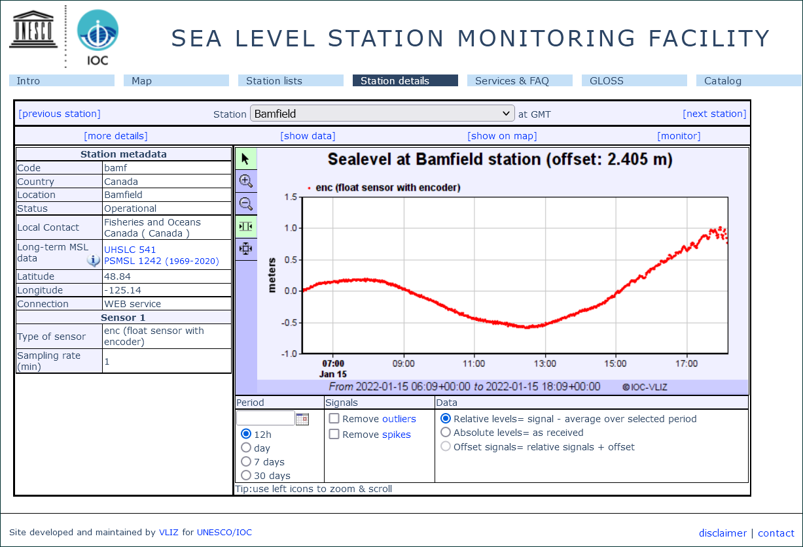
Task: Choose the 7 days period option
Action: (x=246, y=461)
